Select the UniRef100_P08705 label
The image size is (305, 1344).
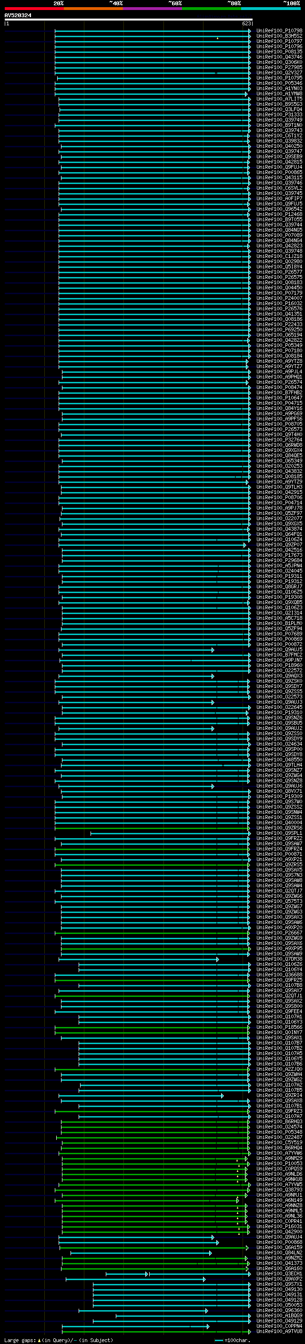(279, 424)
